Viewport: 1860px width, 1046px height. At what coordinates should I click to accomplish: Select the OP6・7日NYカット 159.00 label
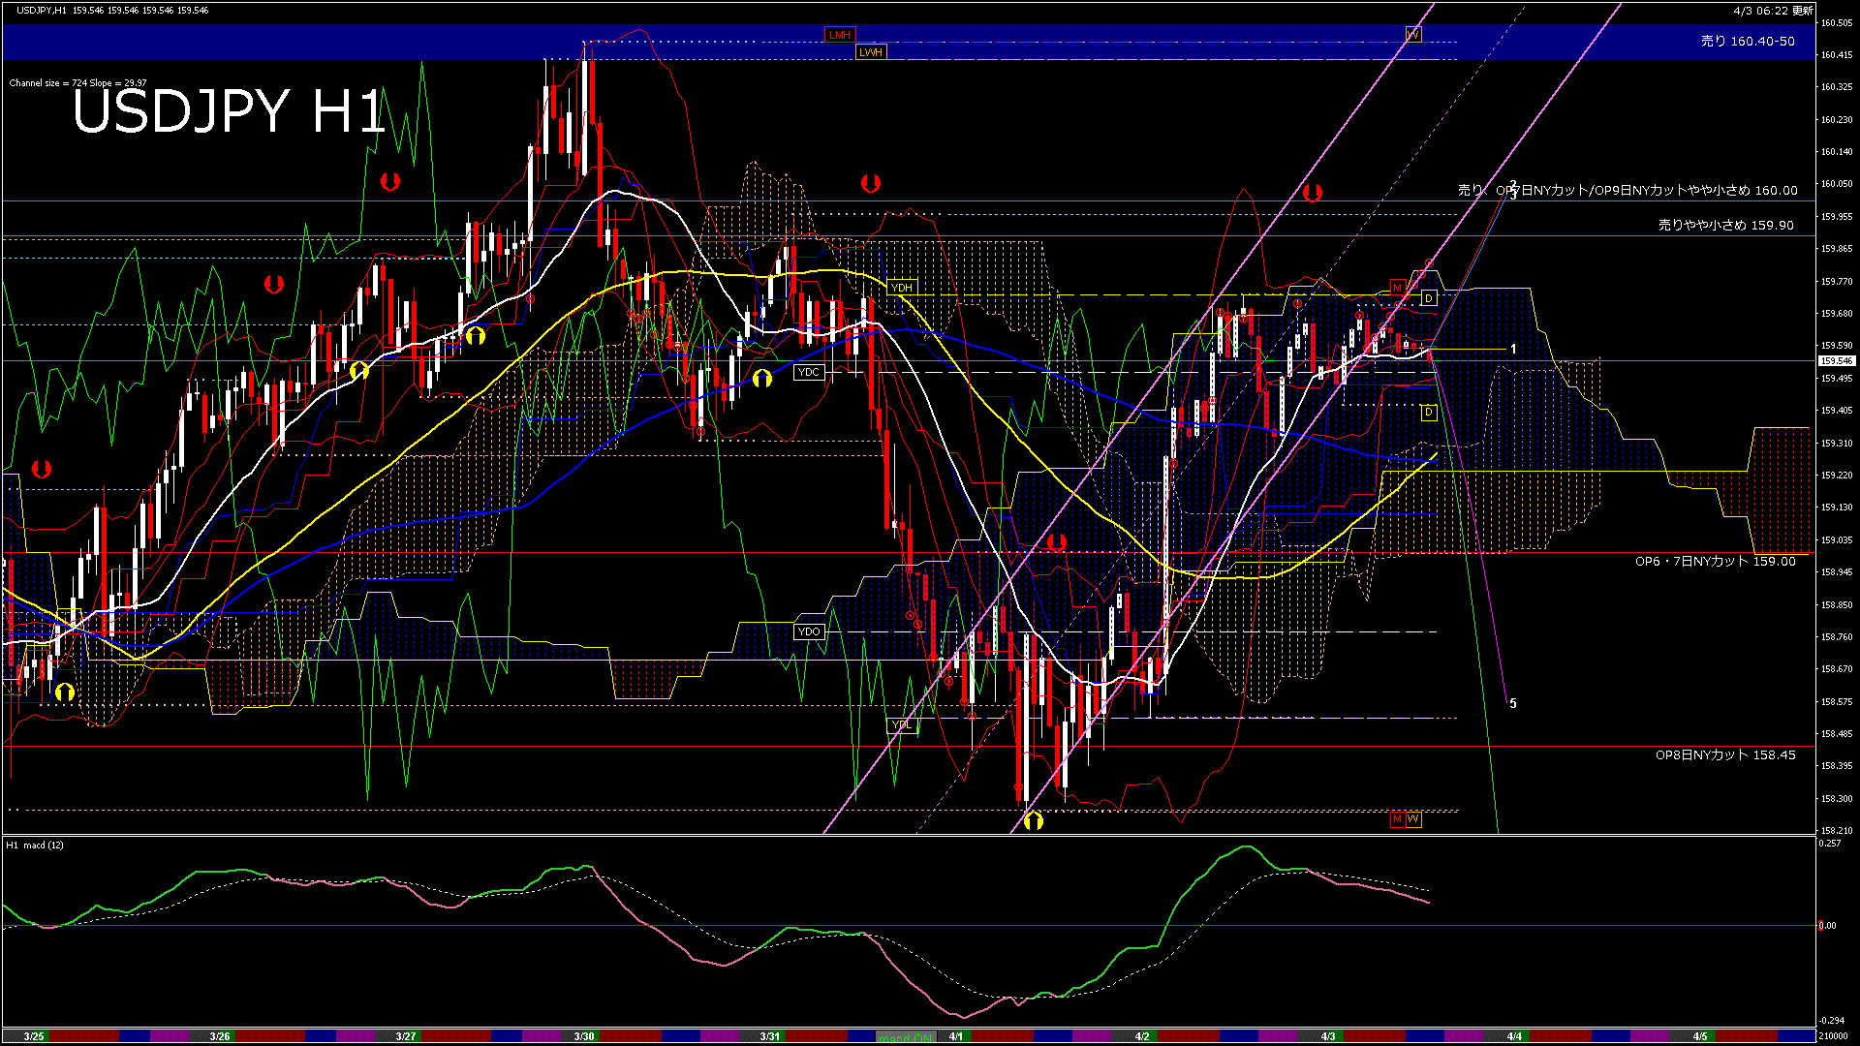coord(1715,562)
